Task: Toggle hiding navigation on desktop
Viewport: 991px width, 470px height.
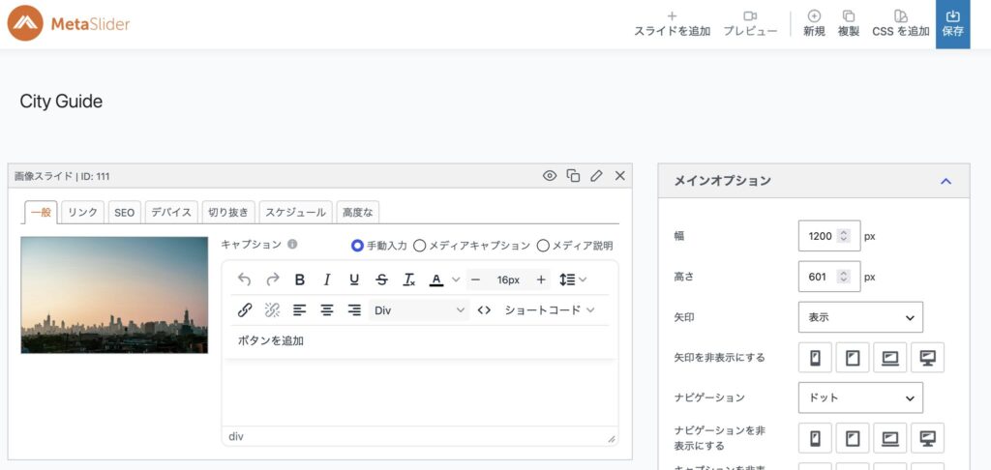Action: click(928, 438)
